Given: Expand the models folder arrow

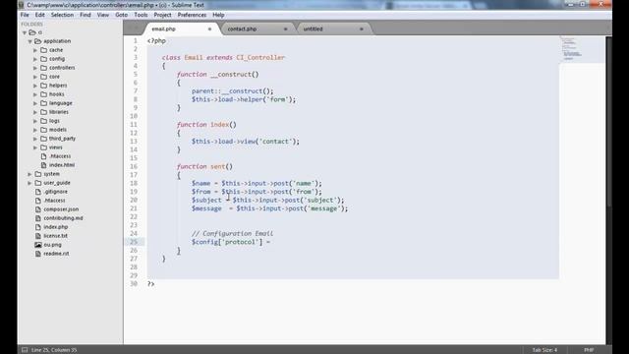Looking at the screenshot, I should pos(35,130).
